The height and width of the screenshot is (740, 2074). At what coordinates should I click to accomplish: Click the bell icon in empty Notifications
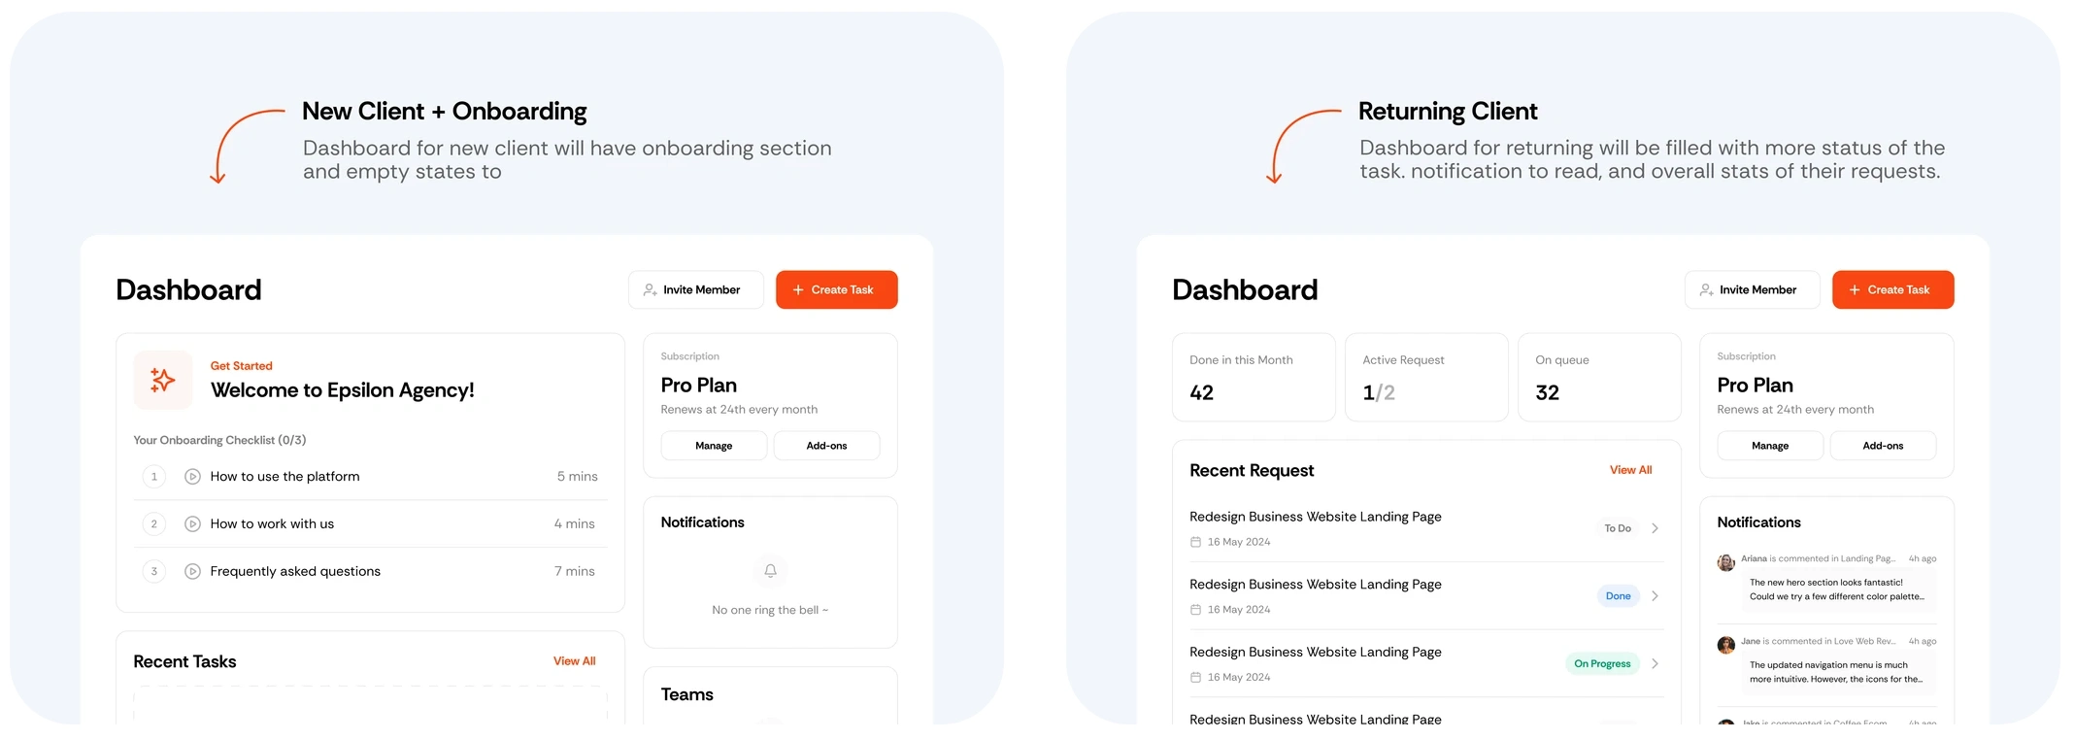tap(770, 571)
